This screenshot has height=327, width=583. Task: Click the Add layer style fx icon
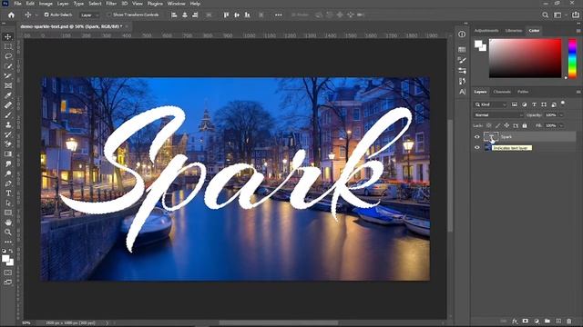(x=515, y=321)
